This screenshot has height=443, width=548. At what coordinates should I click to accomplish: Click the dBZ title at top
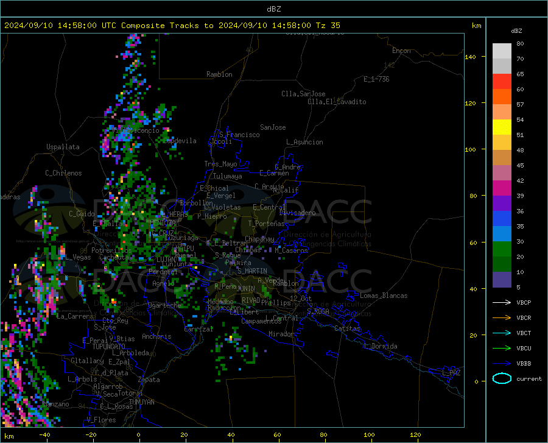click(273, 9)
